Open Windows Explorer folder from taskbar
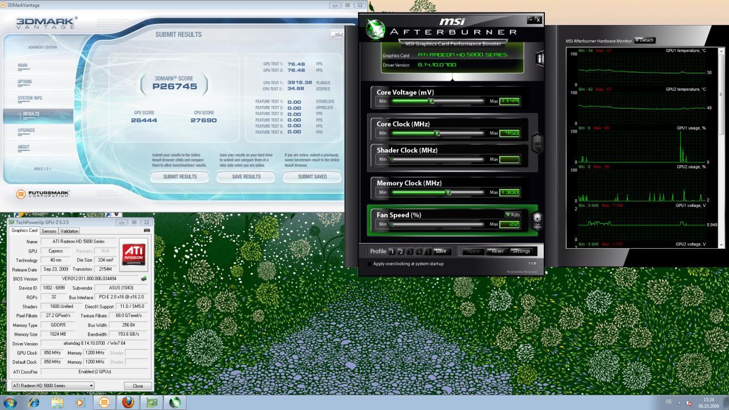The image size is (729, 410). click(x=57, y=402)
